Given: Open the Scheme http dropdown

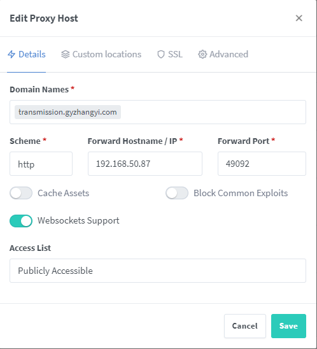Looking at the screenshot, I should tap(41, 164).
